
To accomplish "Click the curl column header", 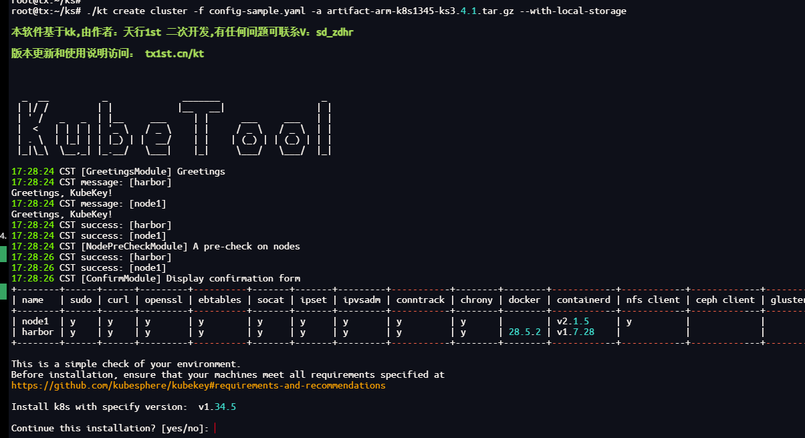I will [118, 300].
